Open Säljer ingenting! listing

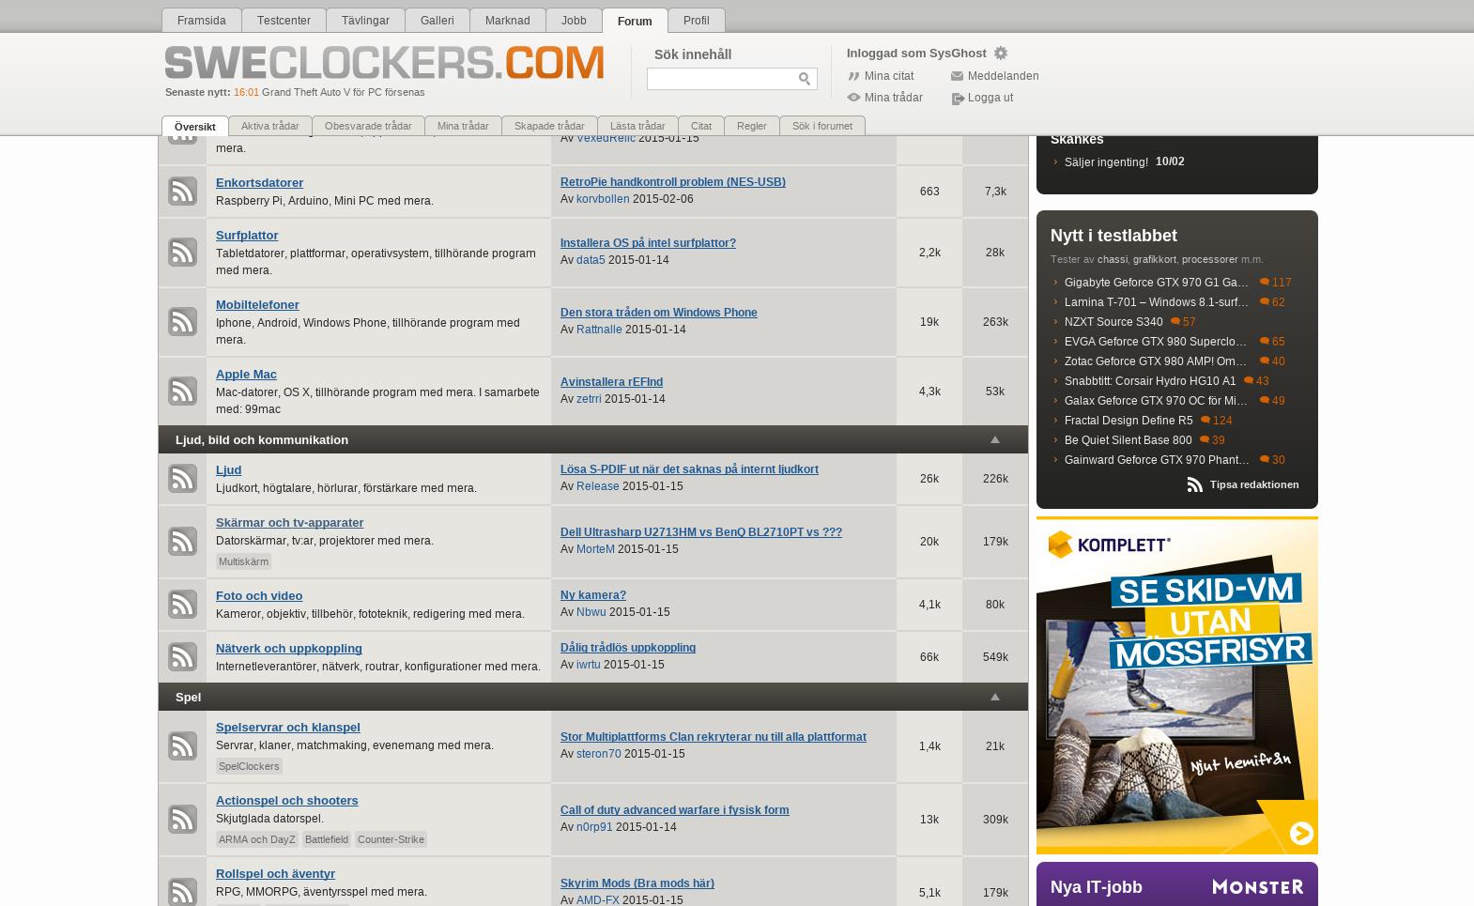tap(1106, 162)
